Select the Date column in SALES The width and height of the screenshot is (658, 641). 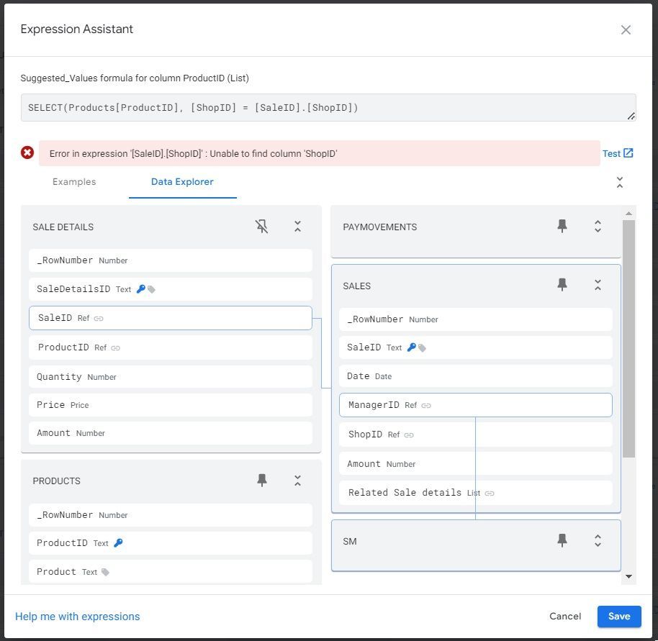475,376
